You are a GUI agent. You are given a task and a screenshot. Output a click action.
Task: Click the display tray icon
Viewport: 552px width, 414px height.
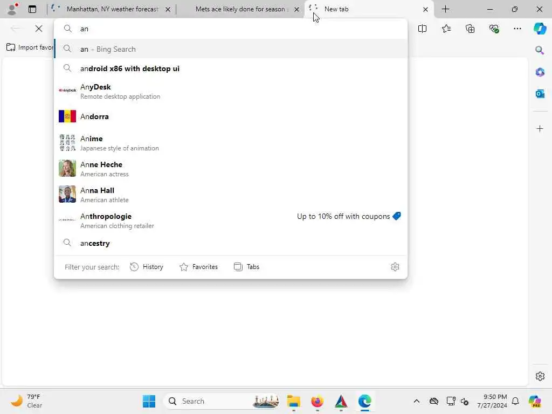[x=451, y=401]
